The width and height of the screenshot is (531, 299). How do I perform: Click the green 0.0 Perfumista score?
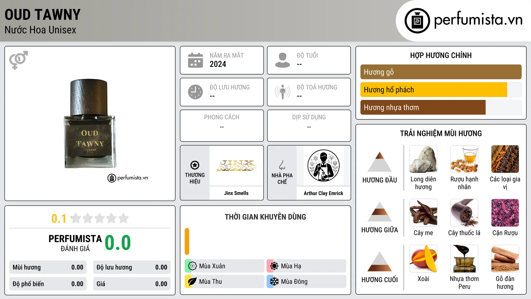pyautogui.click(x=118, y=243)
